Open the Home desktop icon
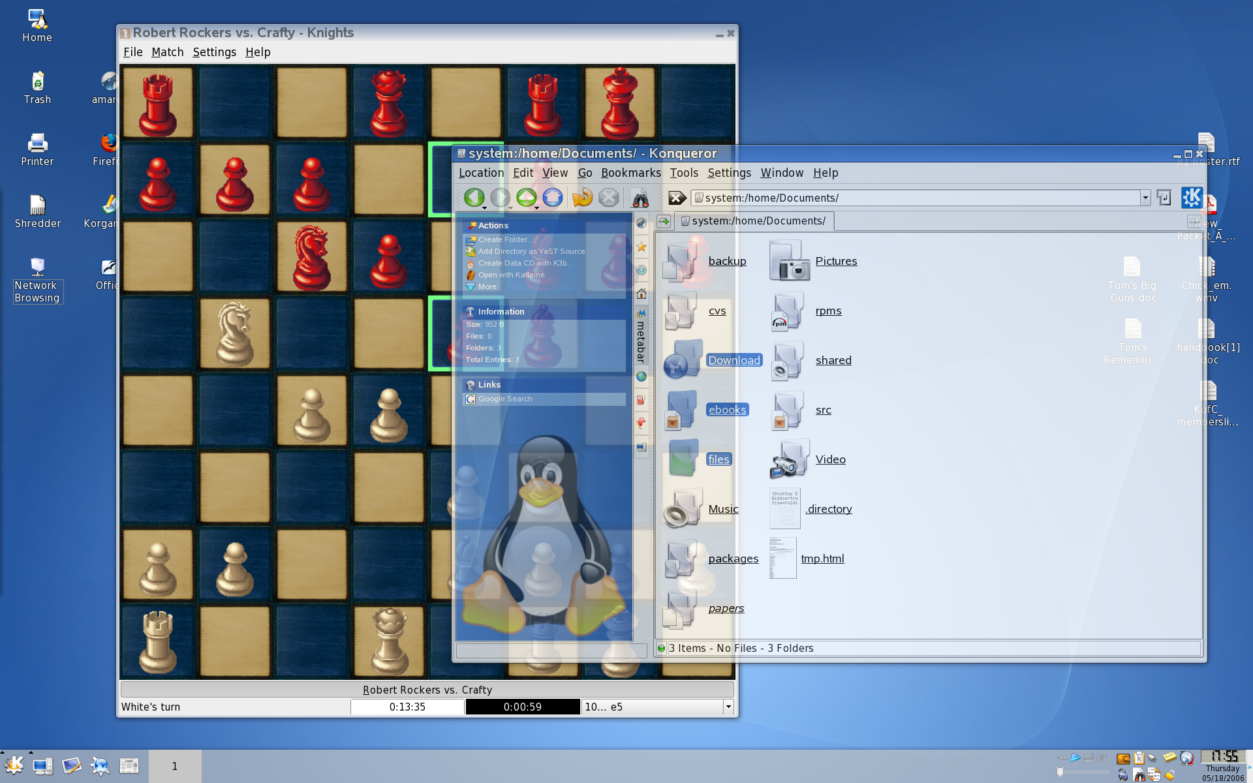The width and height of the screenshot is (1253, 783). coord(37,26)
